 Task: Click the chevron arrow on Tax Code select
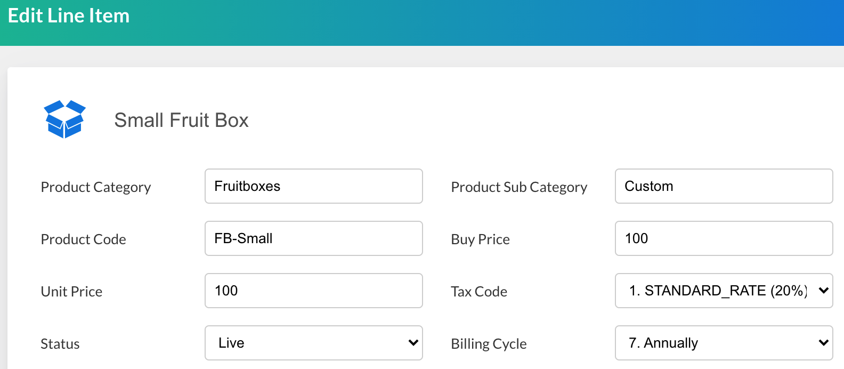pos(823,291)
